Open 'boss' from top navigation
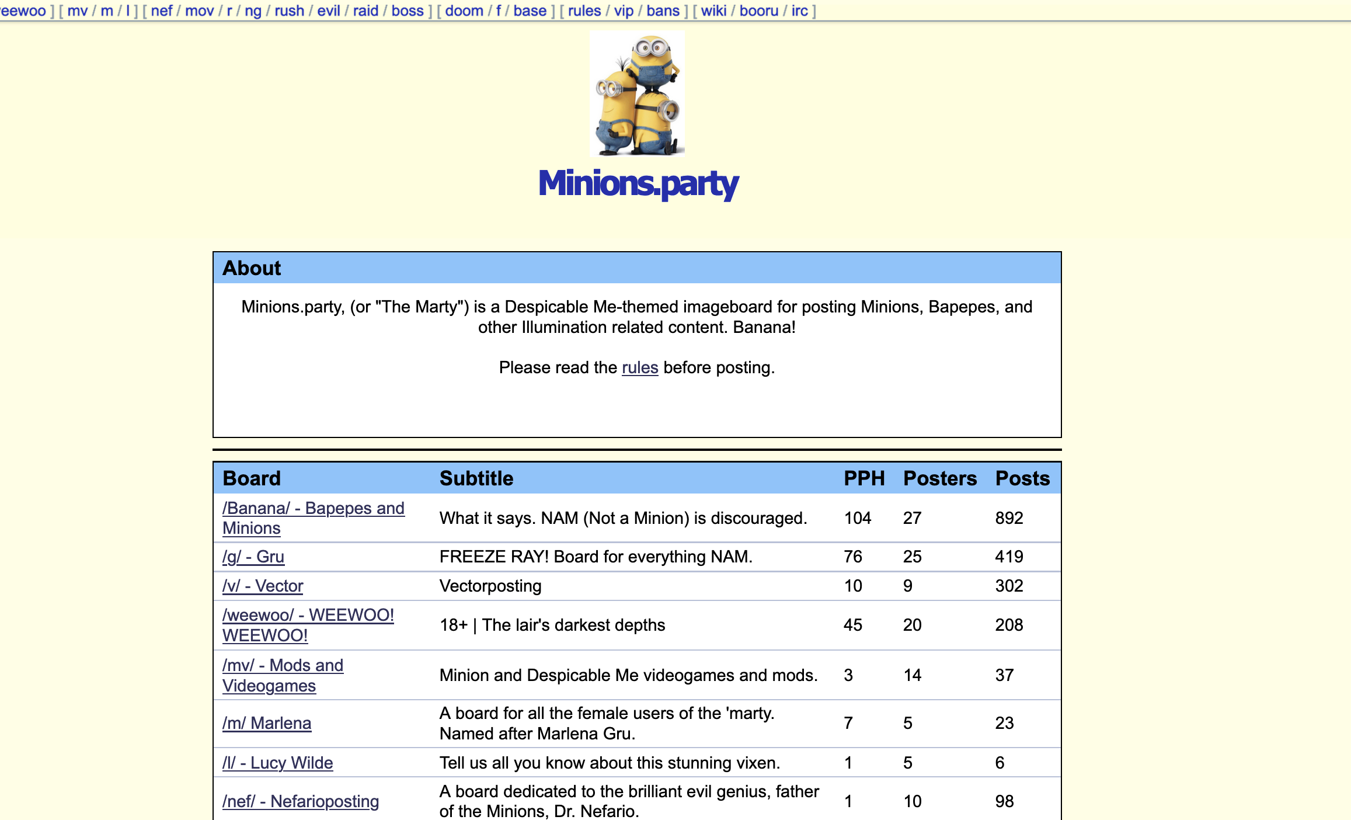The height and width of the screenshot is (820, 1351). (407, 11)
